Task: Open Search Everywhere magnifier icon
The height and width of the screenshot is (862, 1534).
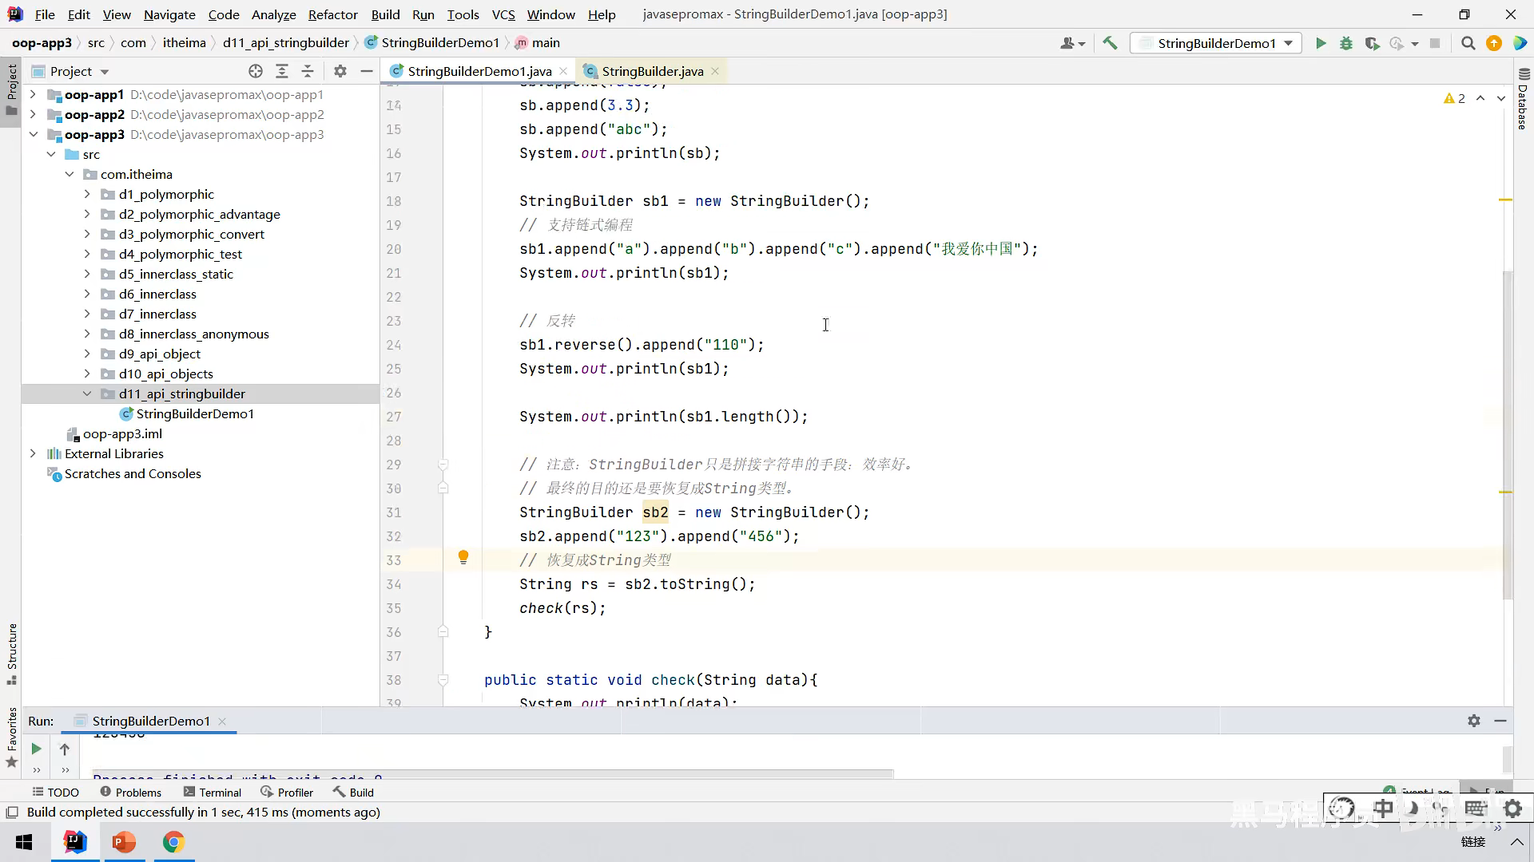Action: tap(1468, 43)
